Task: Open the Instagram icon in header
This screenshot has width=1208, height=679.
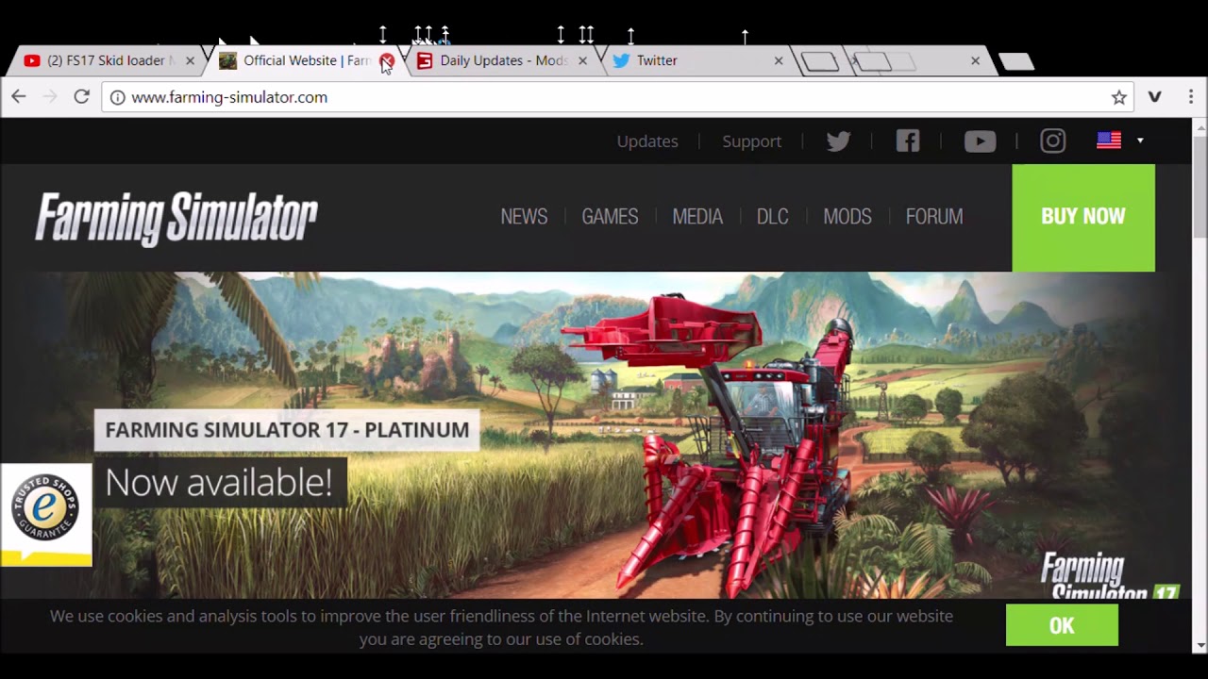Action: [x=1052, y=141]
